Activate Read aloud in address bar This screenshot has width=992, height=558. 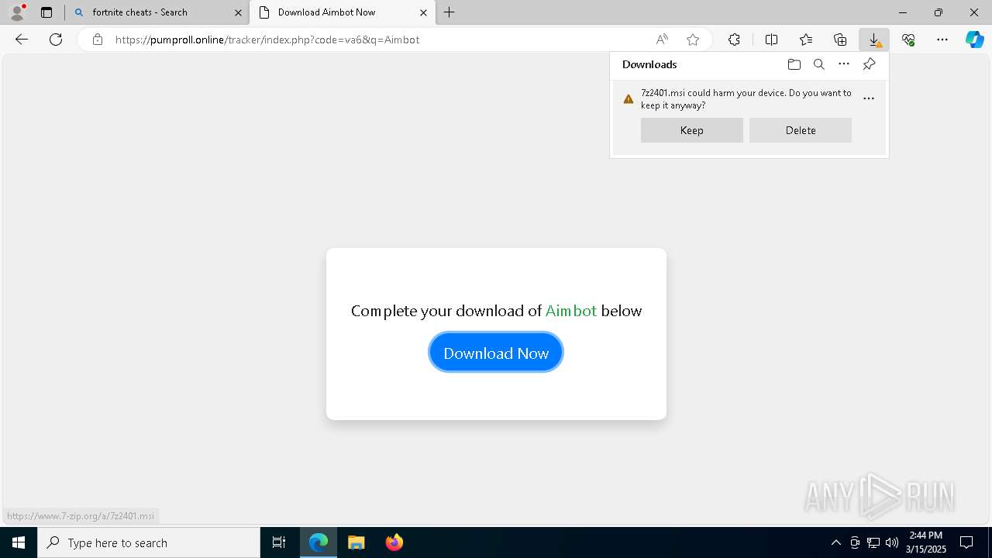point(662,40)
